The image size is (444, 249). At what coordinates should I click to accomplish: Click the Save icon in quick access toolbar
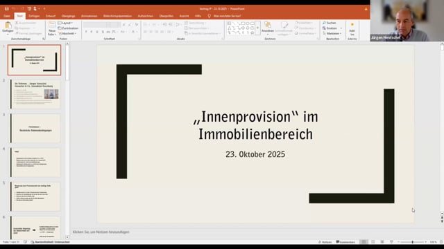[x=6, y=9]
